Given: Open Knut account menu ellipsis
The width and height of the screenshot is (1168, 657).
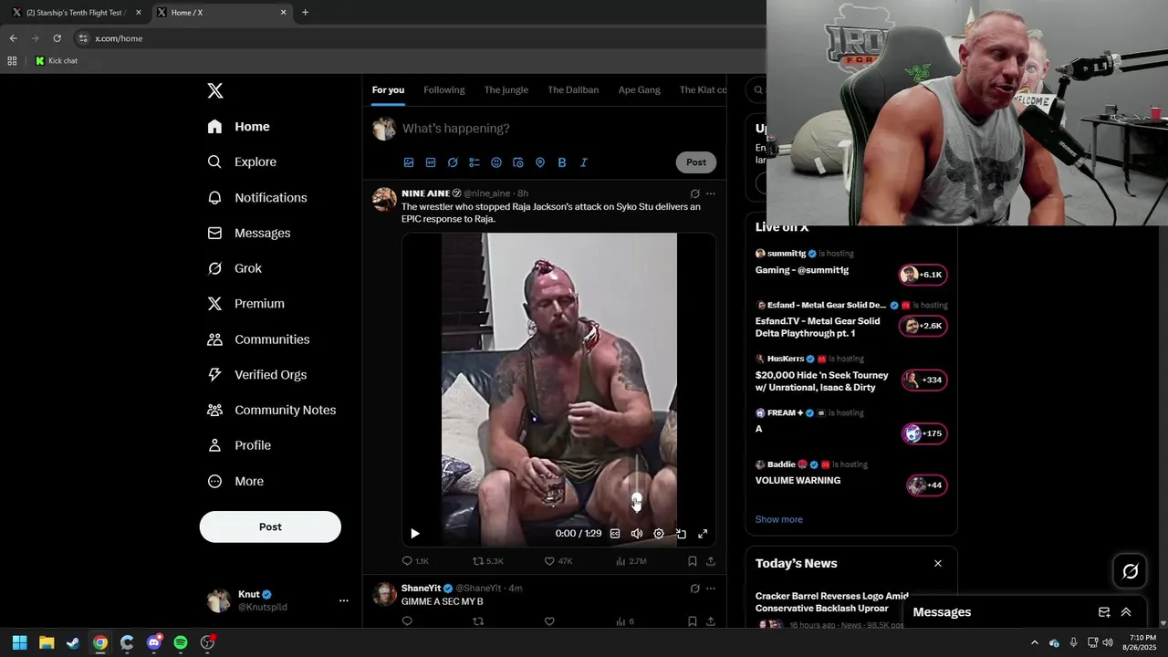Looking at the screenshot, I should pos(344,600).
